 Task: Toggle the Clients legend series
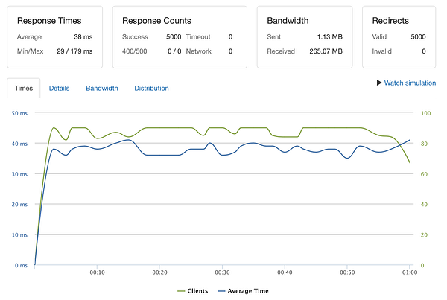point(197,291)
